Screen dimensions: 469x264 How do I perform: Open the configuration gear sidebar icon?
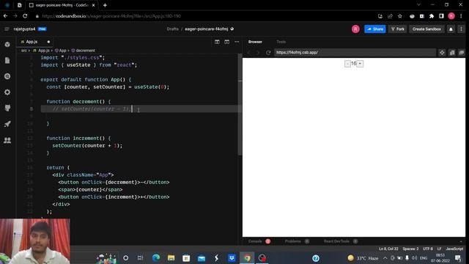(x=7, y=92)
